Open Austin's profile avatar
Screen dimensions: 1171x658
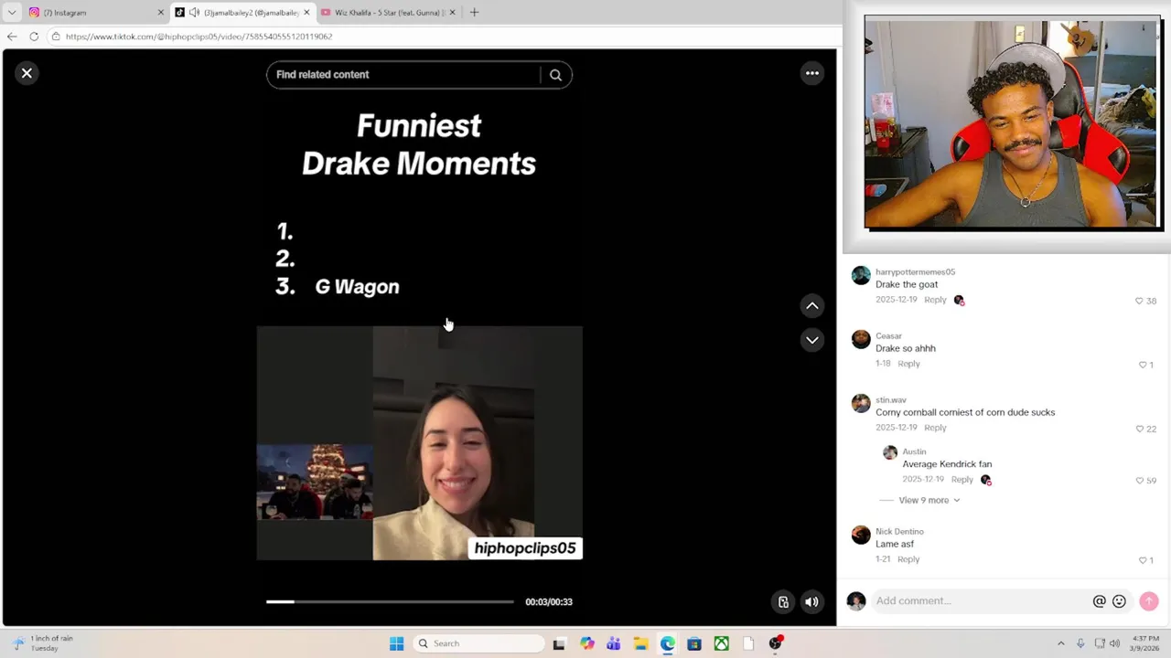890,452
